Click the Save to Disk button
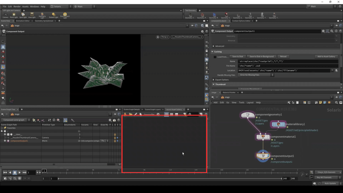Image resolution: width=343 pixels, height=193 pixels. (238, 57)
